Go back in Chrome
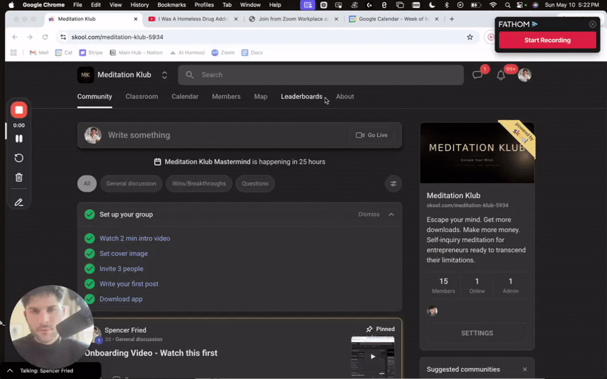Image resolution: width=607 pixels, height=379 pixels. pos(15,37)
